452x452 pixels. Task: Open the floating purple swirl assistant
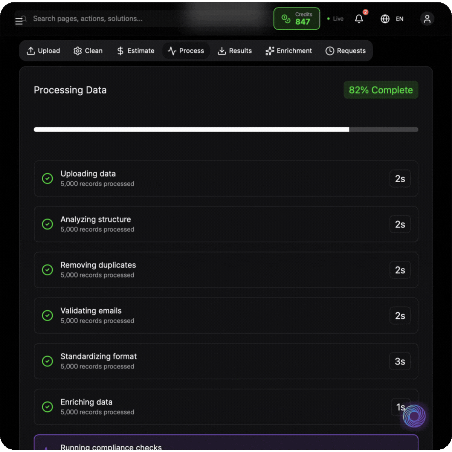tap(414, 416)
